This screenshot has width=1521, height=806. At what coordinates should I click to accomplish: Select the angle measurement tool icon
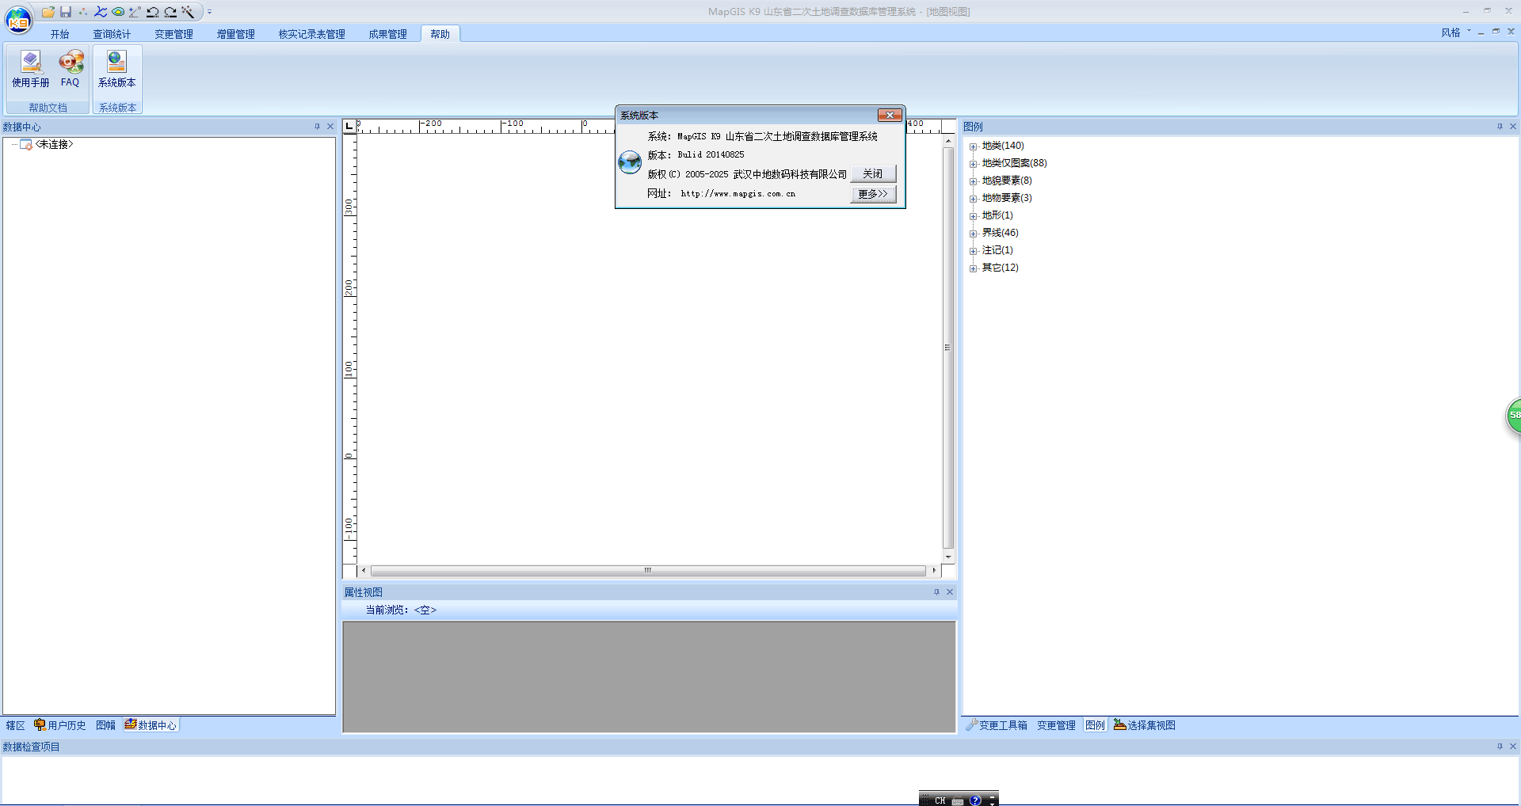[135, 12]
